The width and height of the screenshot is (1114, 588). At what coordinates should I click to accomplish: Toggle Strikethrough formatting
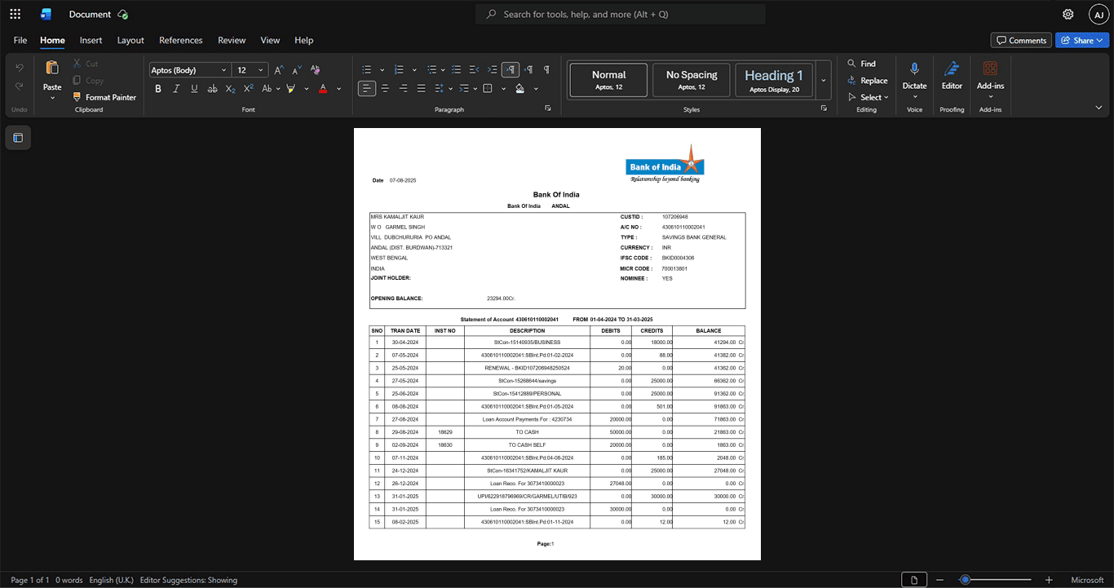(213, 88)
